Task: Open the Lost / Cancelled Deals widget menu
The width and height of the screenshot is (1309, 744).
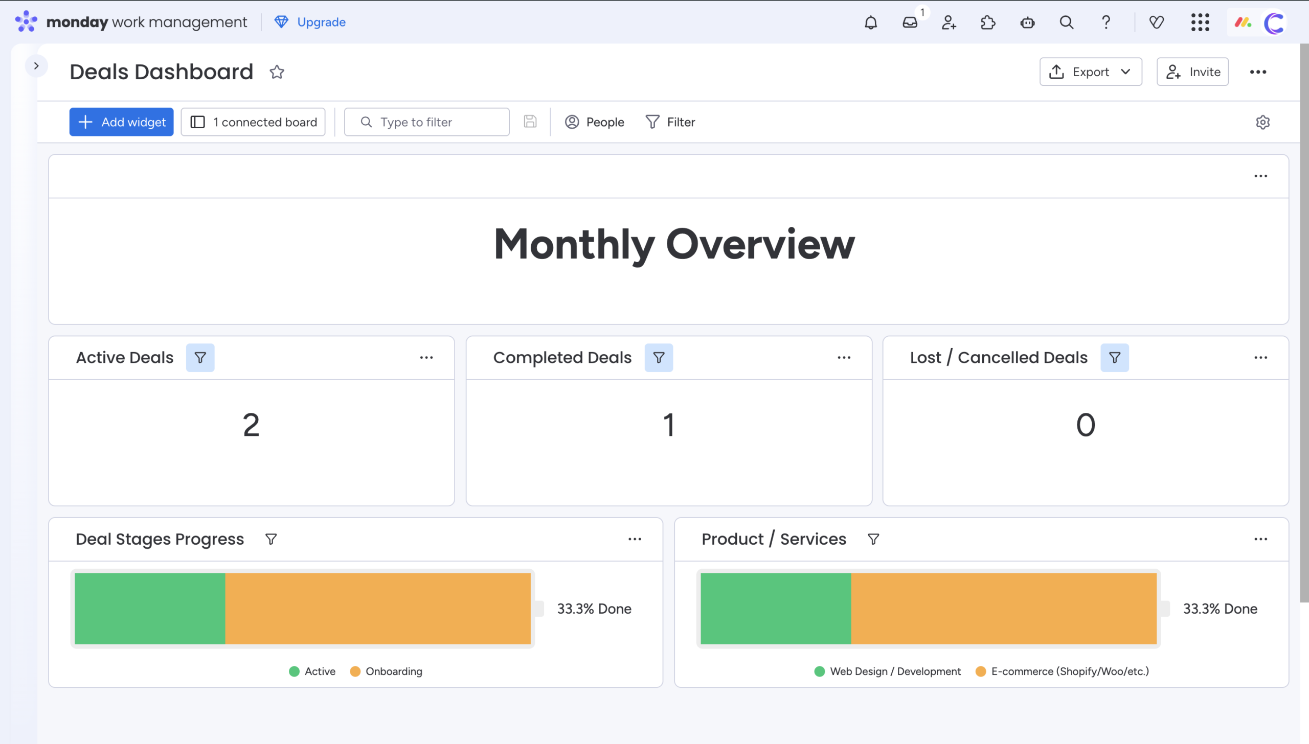Action: [x=1260, y=358]
